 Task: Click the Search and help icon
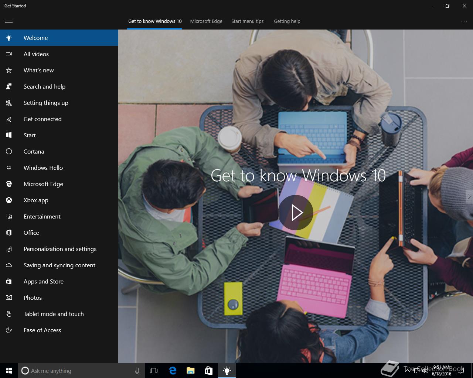[x=9, y=86]
